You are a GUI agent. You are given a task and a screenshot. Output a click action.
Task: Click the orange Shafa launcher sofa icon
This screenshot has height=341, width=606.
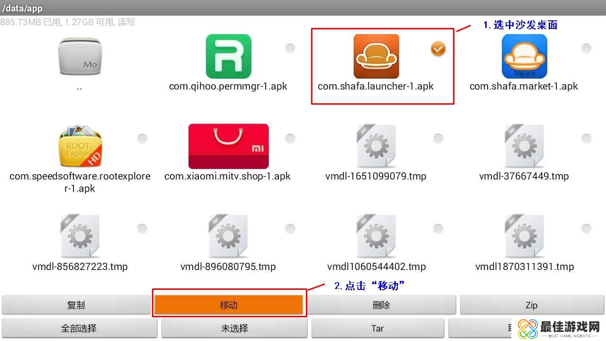click(x=376, y=56)
